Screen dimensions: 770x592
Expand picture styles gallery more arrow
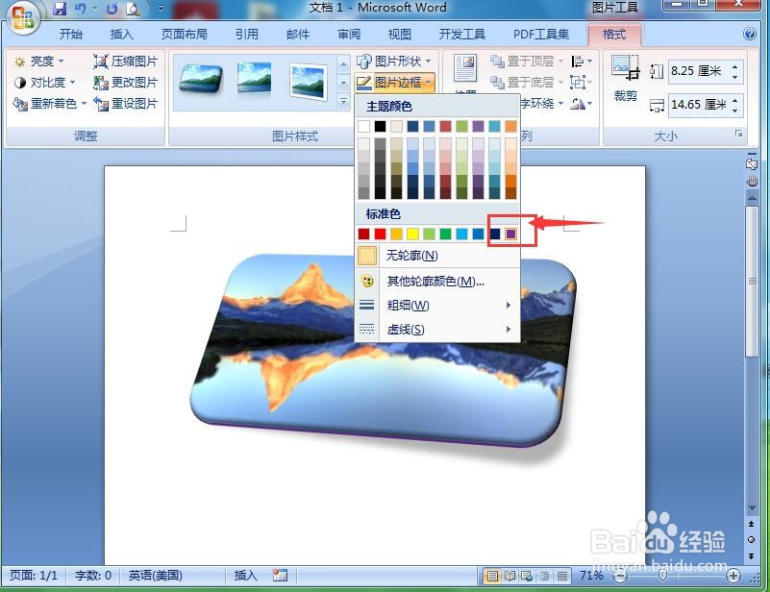click(x=343, y=102)
